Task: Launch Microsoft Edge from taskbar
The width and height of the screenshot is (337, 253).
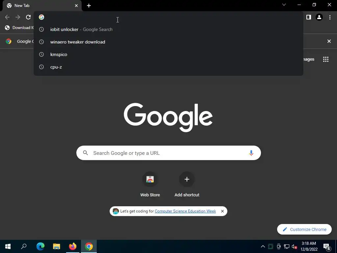Action: coord(40,246)
